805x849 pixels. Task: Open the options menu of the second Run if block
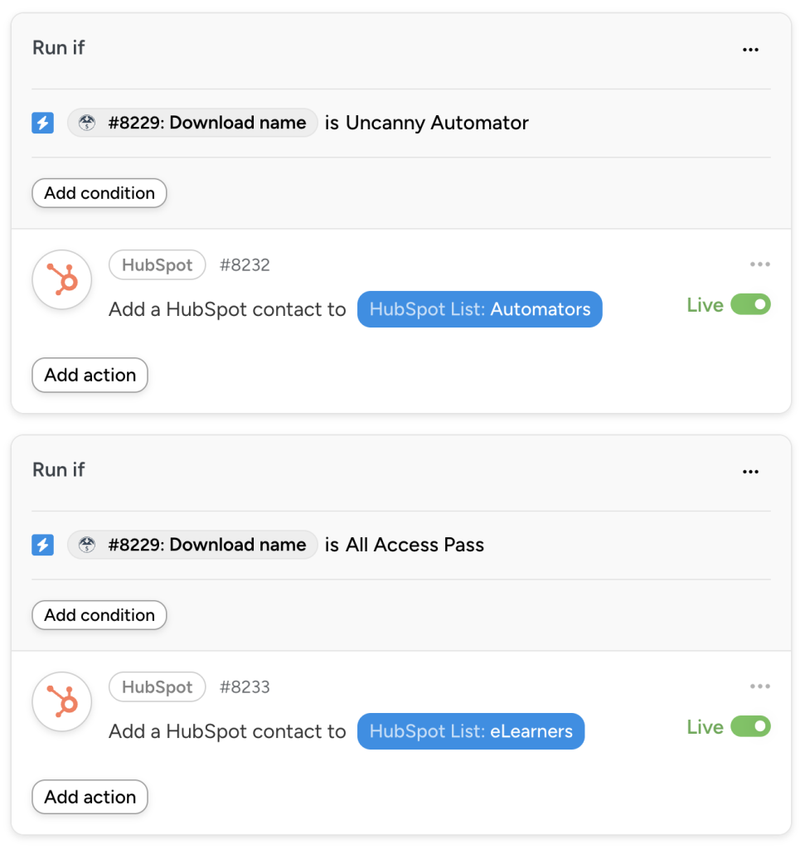pyautogui.click(x=750, y=470)
